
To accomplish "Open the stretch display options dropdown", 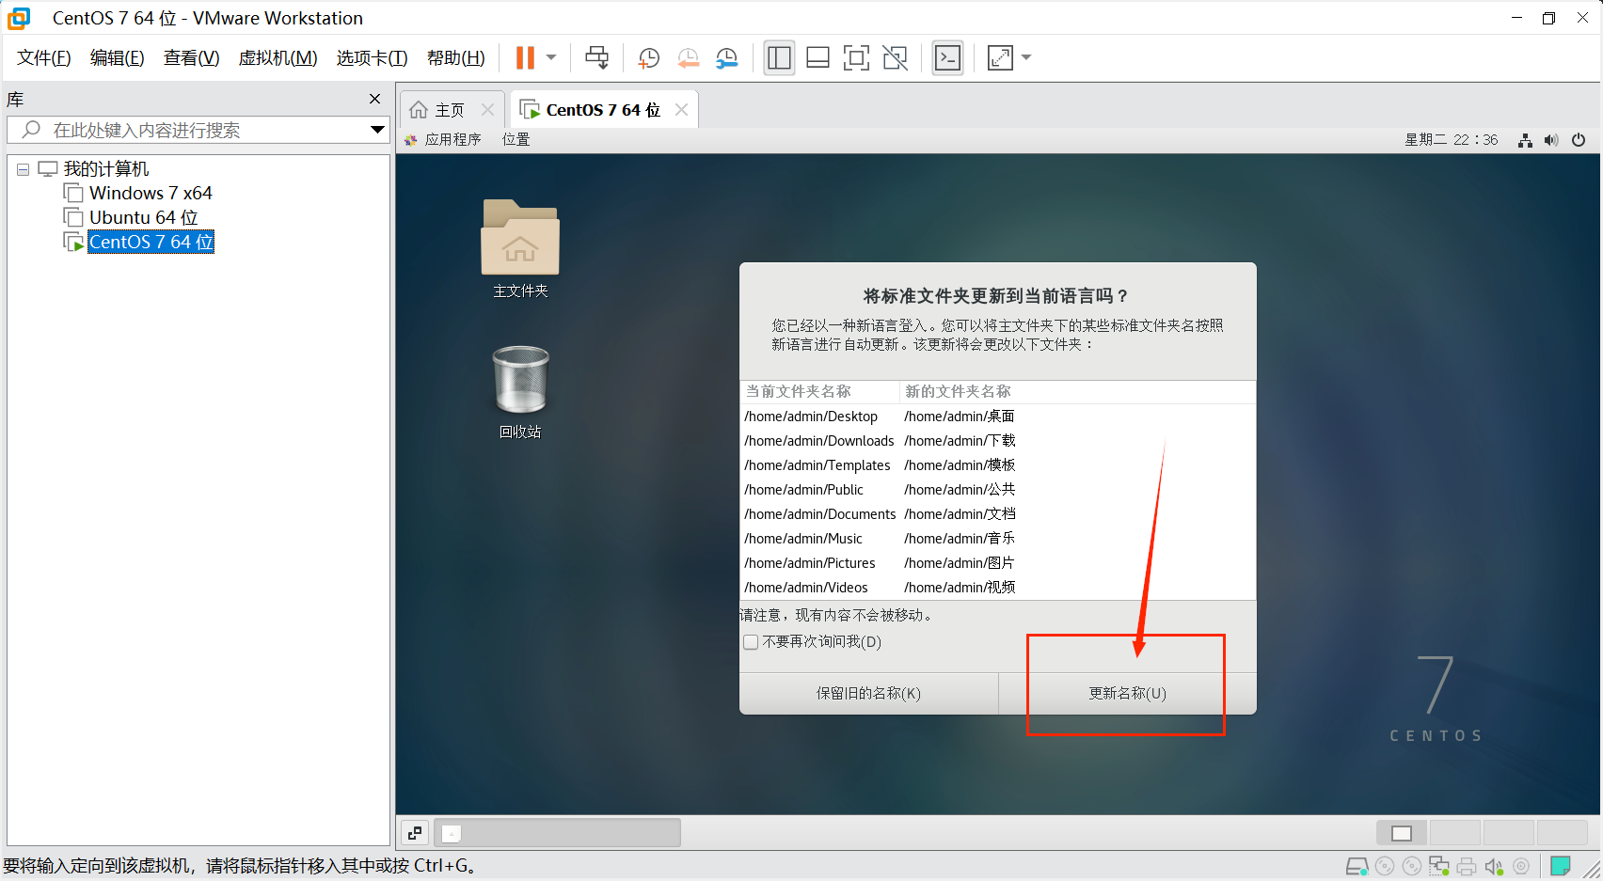I will point(1026,57).
